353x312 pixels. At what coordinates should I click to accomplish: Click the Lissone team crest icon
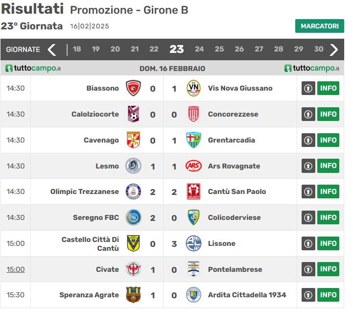(193, 243)
